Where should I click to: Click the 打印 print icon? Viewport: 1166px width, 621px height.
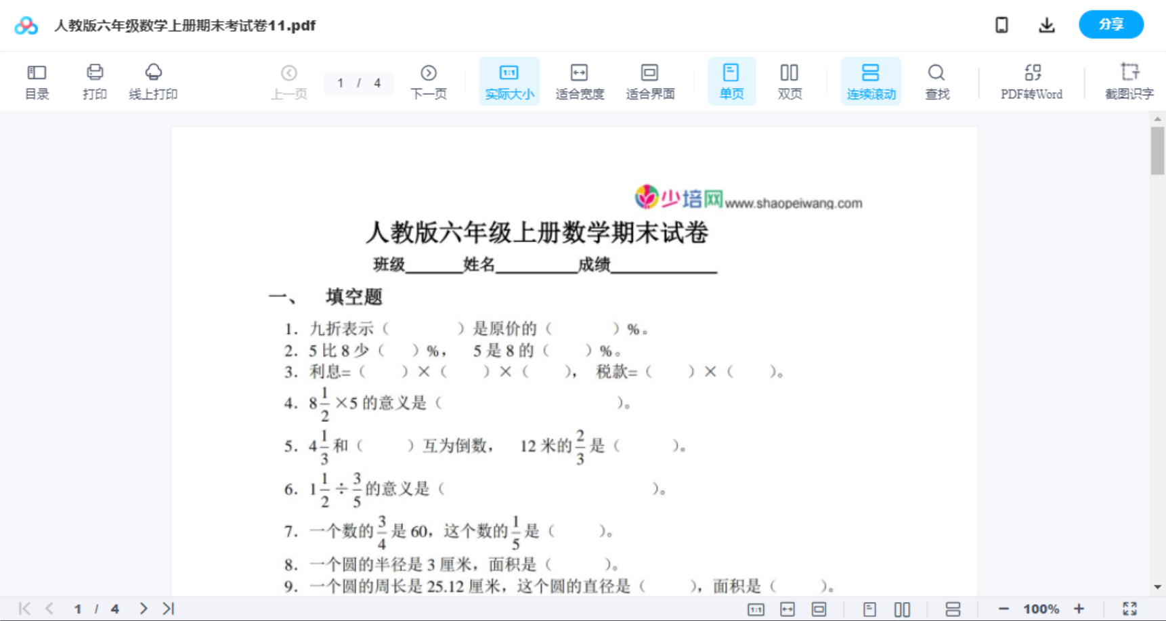click(x=94, y=81)
